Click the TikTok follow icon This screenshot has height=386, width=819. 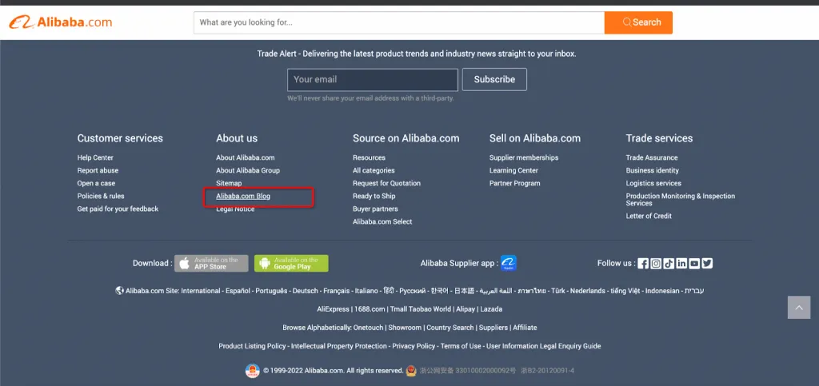tap(669, 264)
